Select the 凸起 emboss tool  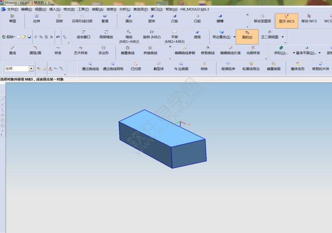coord(197,19)
